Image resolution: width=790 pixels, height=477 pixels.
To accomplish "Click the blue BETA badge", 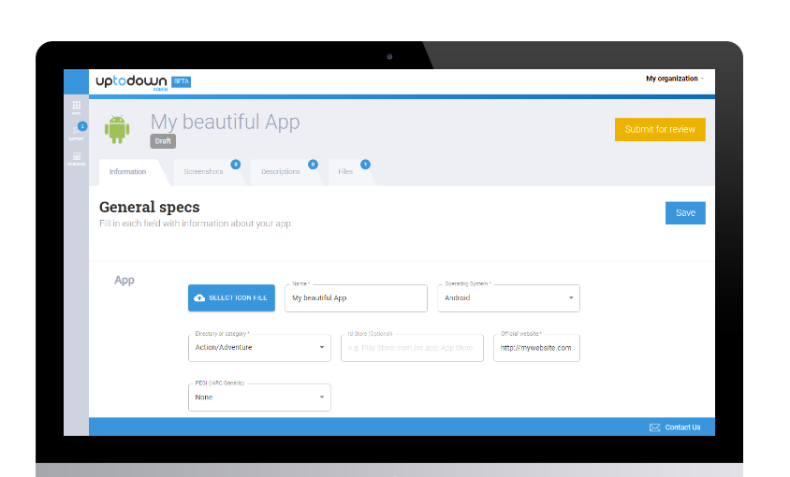I will click(182, 81).
